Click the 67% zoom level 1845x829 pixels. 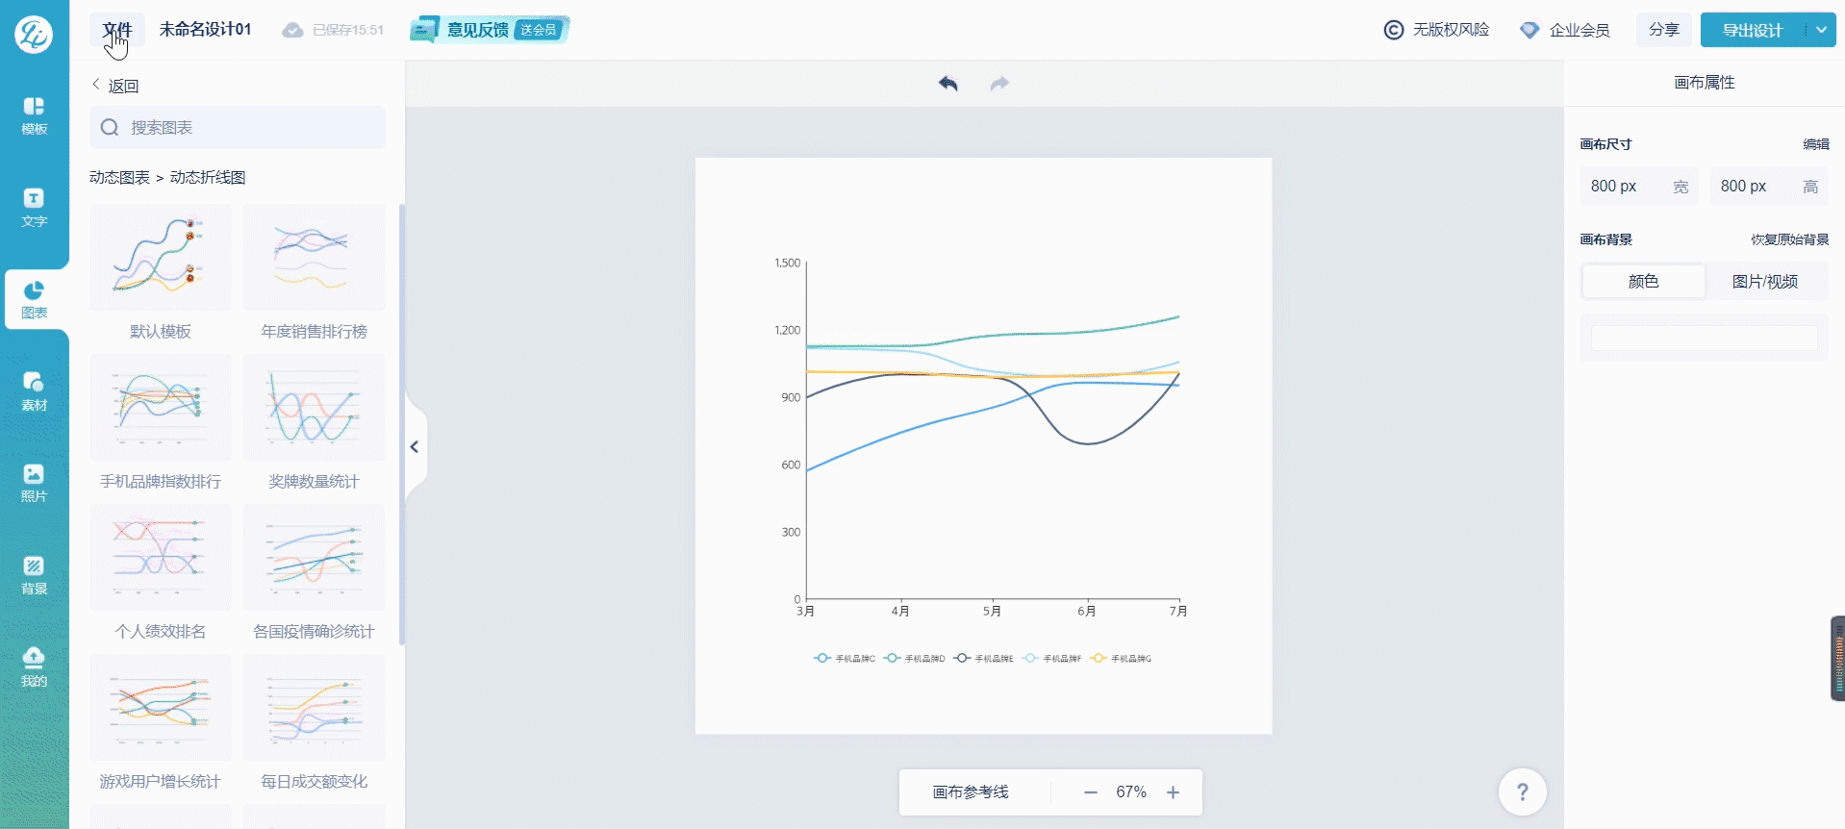(x=1131, y=792)
